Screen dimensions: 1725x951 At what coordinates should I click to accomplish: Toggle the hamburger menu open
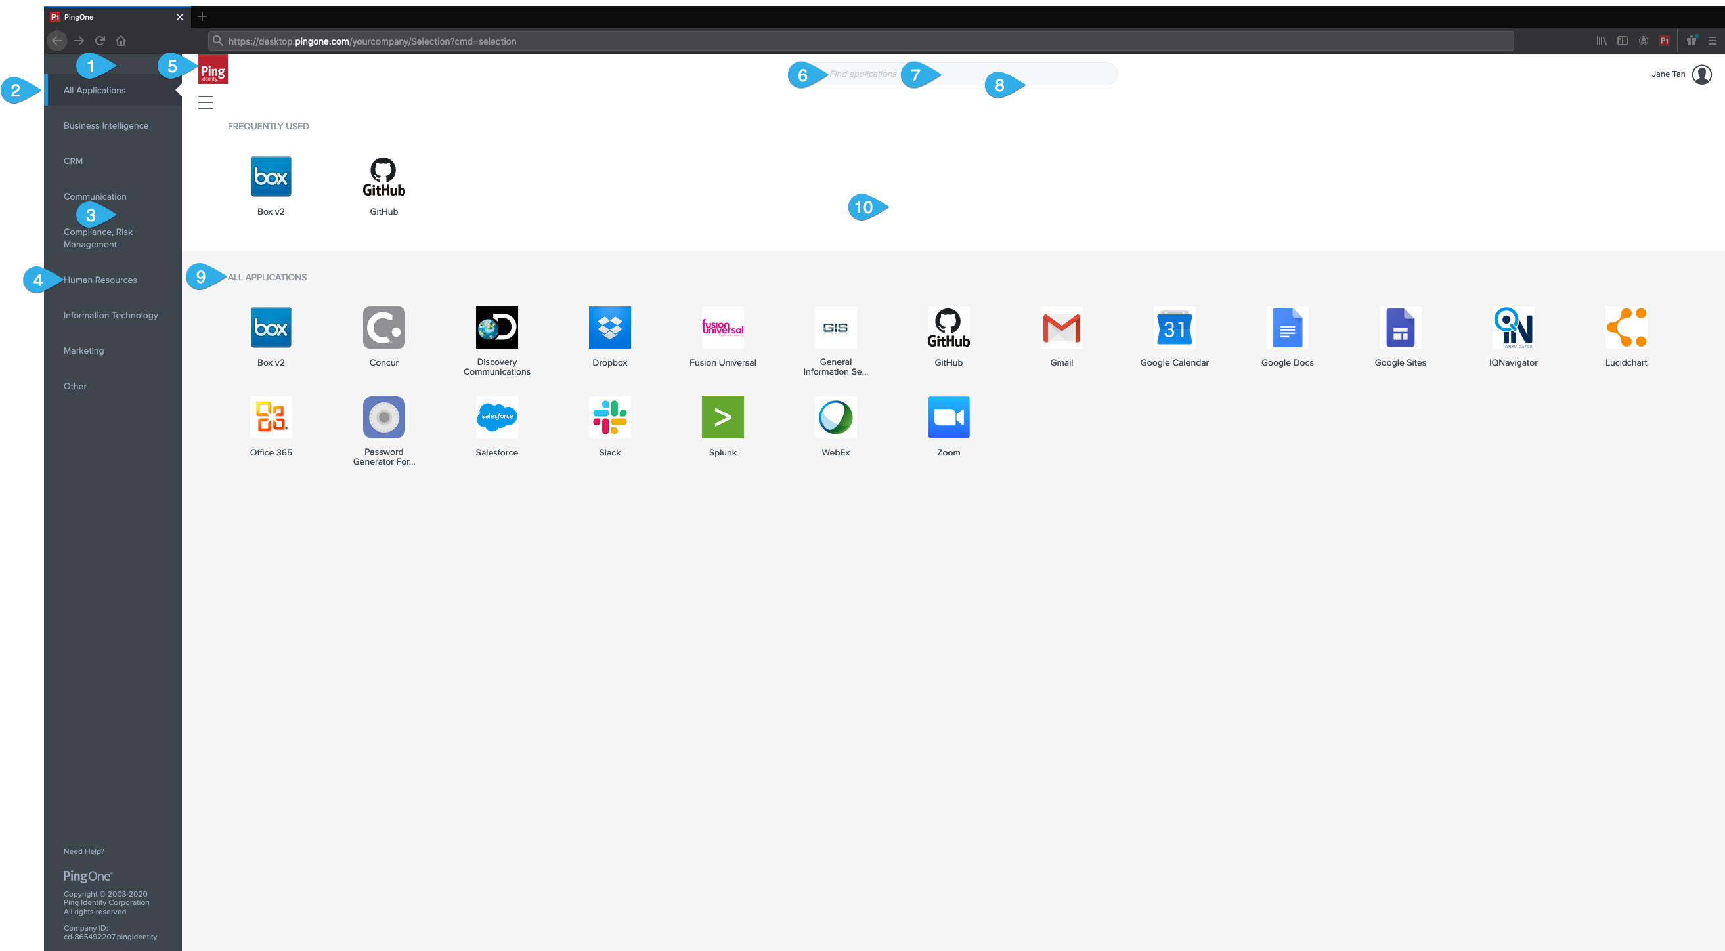(x=205, y=102)
